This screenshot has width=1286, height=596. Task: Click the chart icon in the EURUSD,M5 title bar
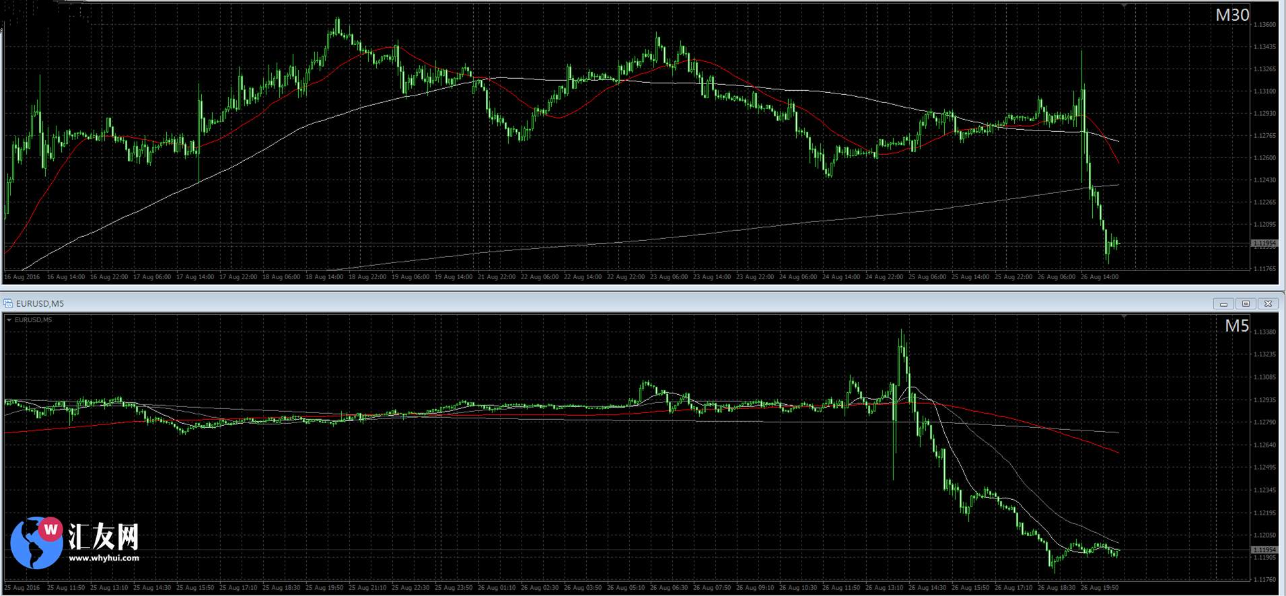click(x=8, y=303)
